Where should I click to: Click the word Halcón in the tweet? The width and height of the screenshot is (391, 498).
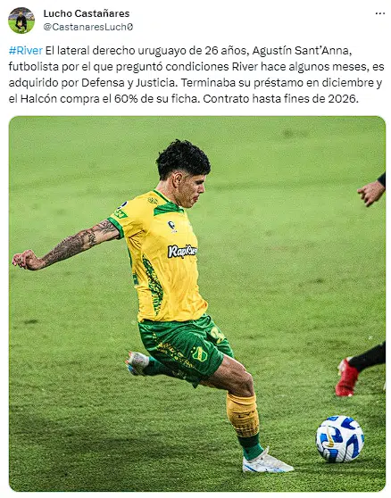coord(38,99)
